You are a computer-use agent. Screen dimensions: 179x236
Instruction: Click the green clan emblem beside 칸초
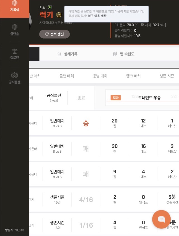[x=50, y=7]
